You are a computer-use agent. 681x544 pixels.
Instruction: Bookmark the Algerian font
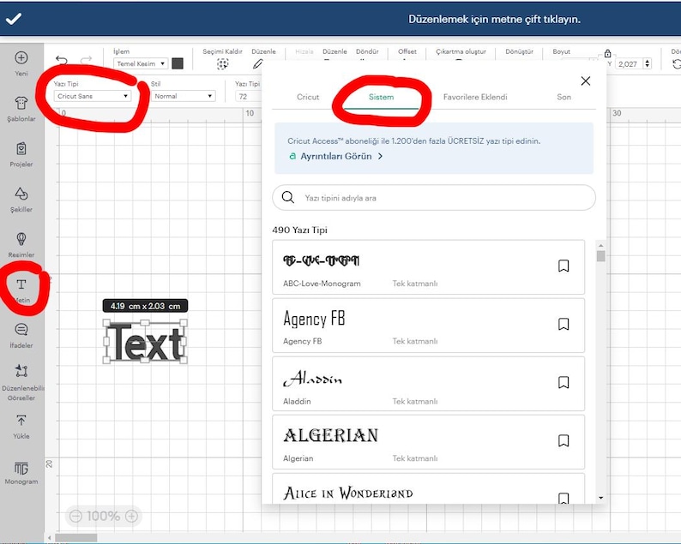coord(563,440)
